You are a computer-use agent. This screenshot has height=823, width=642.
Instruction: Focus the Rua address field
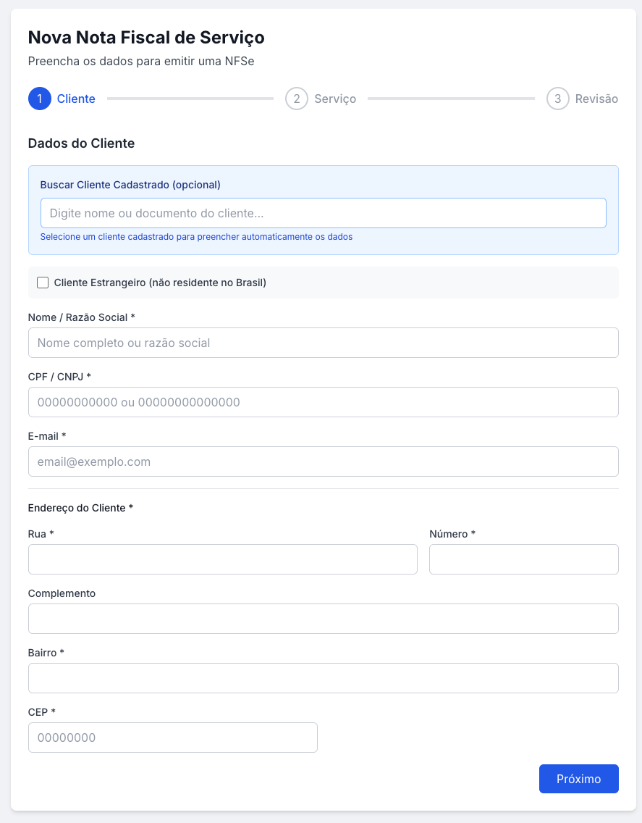pyautogui.click(x=222, y=559)
